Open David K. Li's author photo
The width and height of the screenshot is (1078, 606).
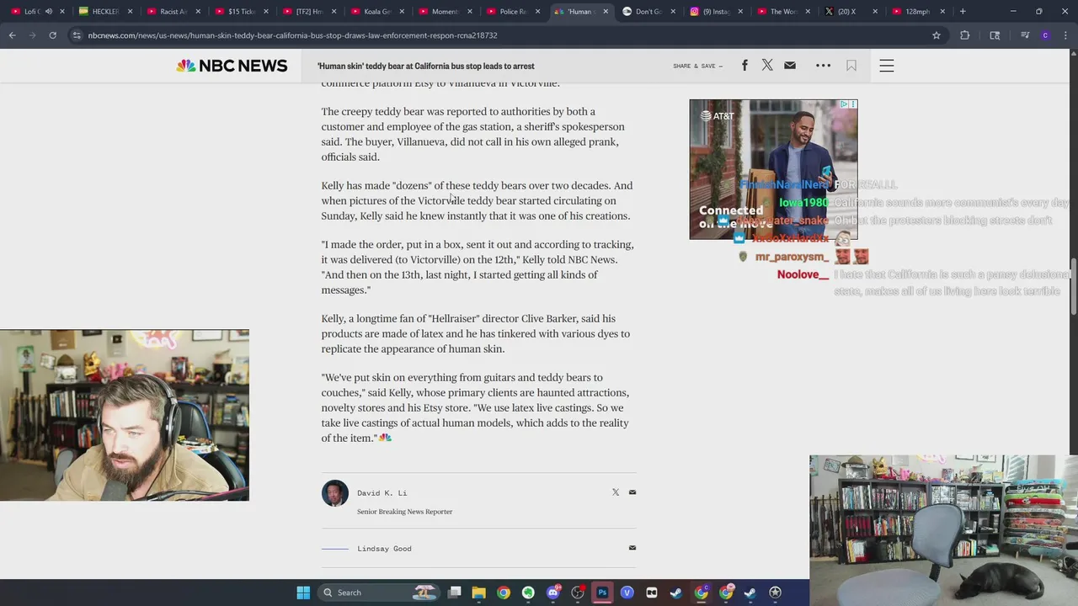[334, 493]
